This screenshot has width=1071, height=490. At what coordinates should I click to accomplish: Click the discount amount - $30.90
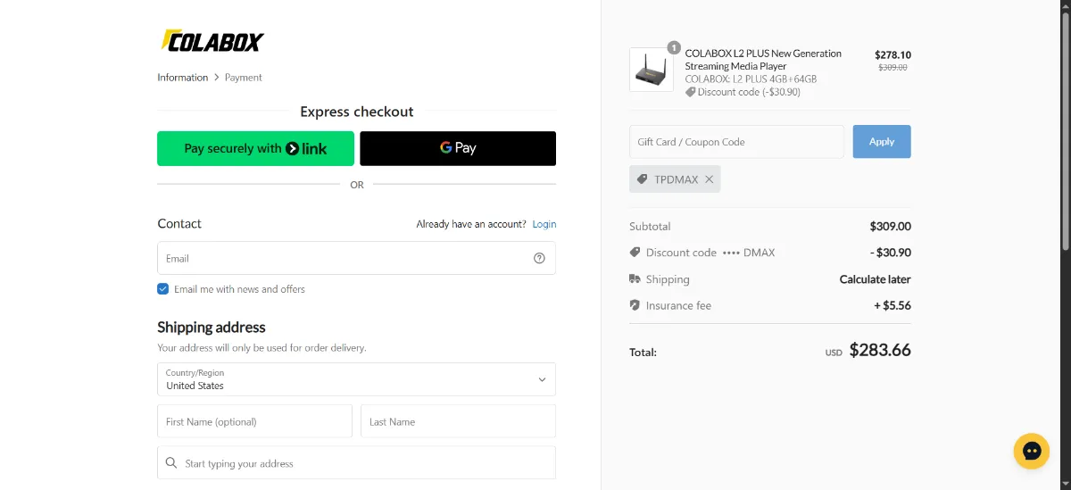[891, 253]
